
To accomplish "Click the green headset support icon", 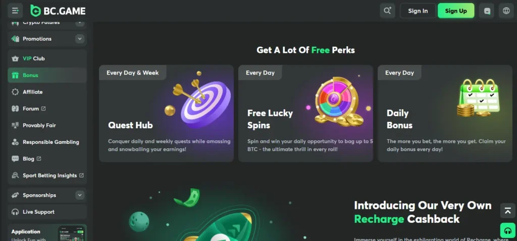I will [508, 230].
